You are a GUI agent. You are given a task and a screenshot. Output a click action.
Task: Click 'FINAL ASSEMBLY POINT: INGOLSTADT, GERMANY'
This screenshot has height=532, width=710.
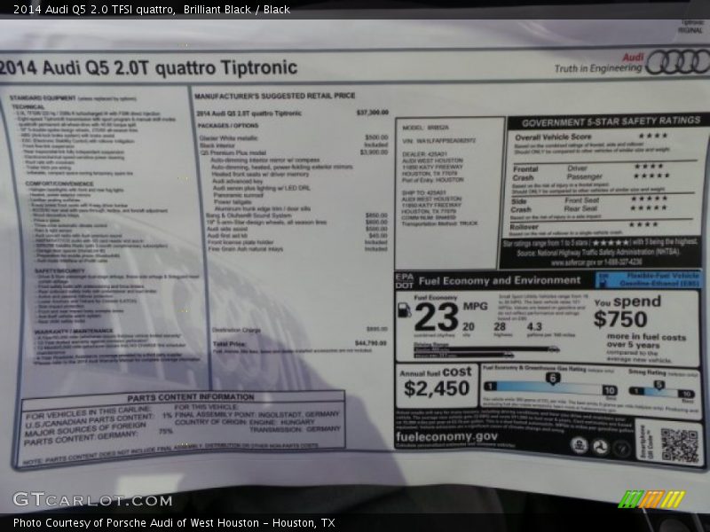point(256,414)
